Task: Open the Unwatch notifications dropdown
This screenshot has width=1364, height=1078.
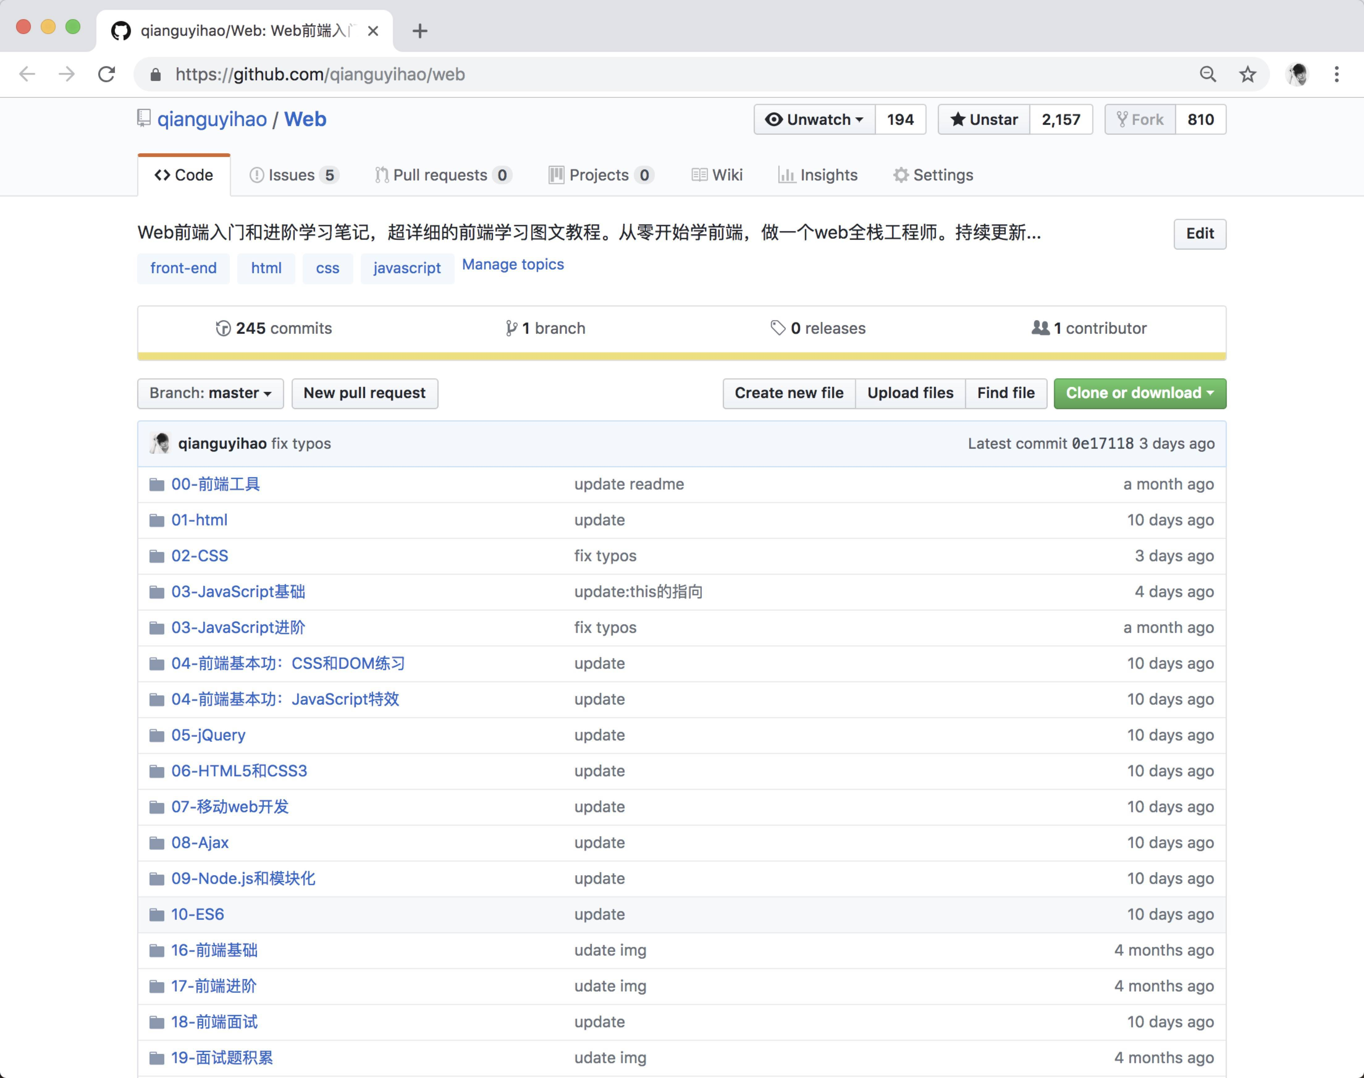Action: [x=814, y=119]
